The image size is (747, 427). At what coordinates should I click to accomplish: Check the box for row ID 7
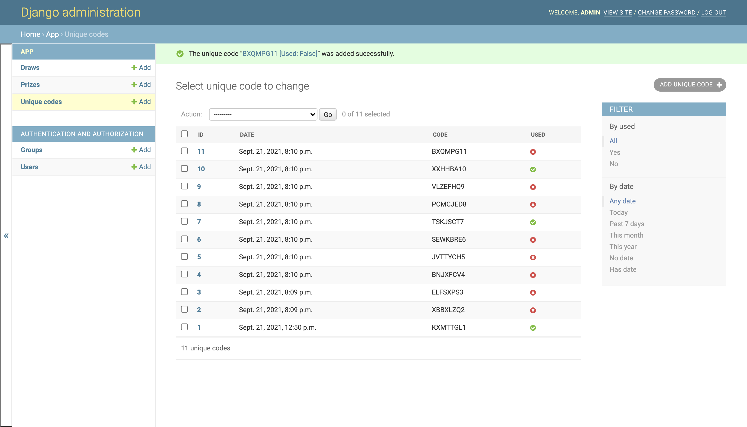(x=184, y=222)
